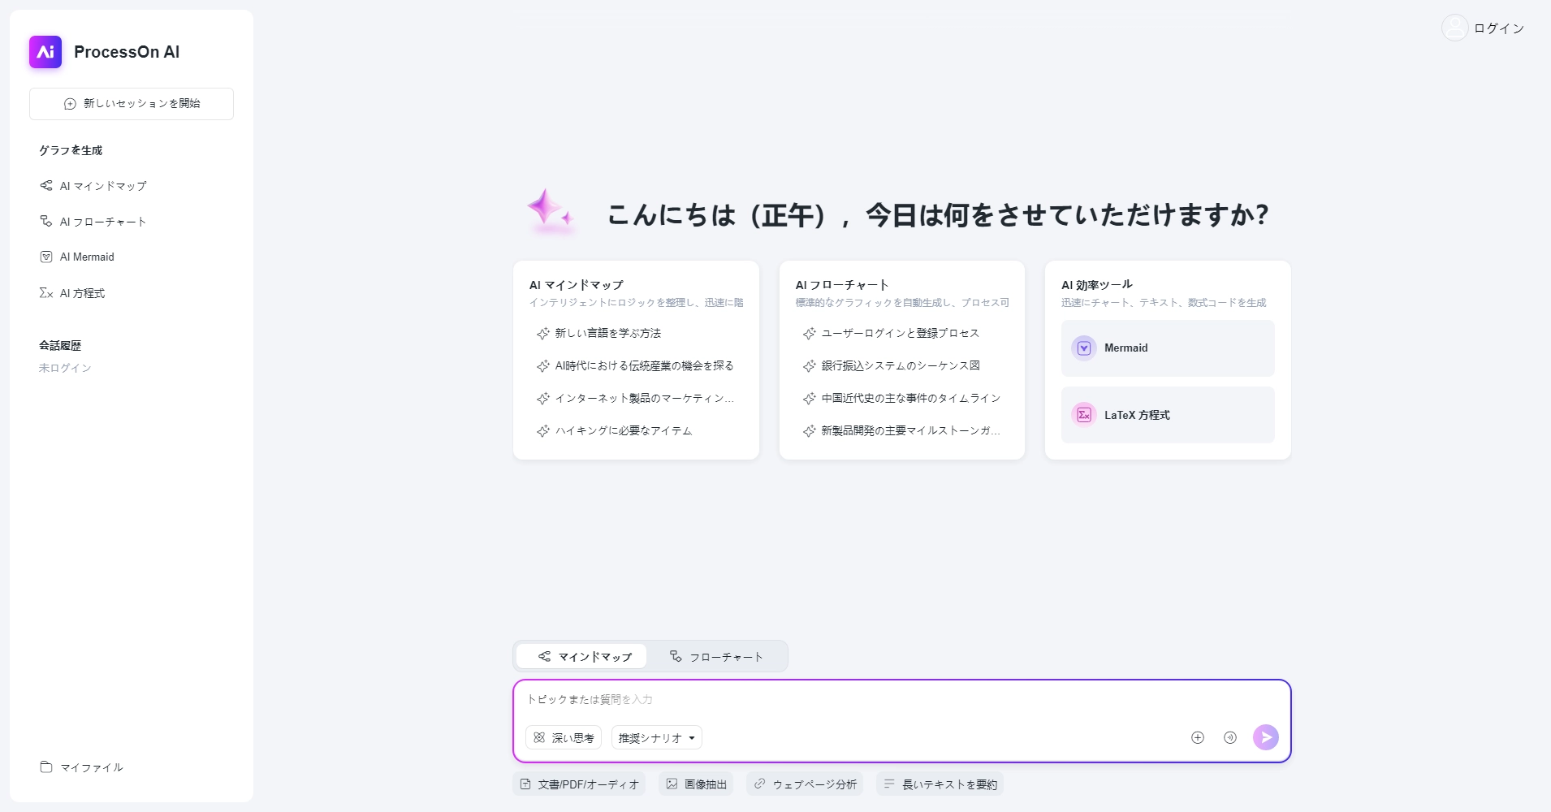Viewport: 1551px width, 812px height.
Task: Focus the トピックまたは質問を入力 input field
Action: point(901,700)
